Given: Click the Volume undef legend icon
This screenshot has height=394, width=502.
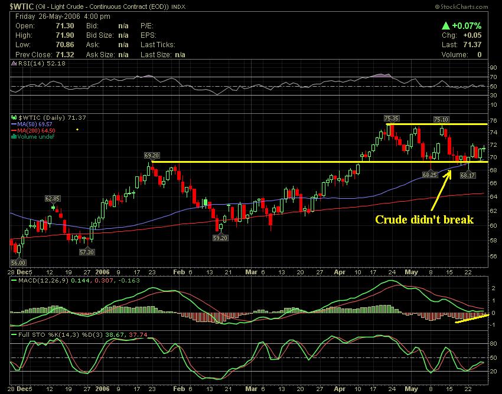Looking at the screenshot, I should click(14, 137).
